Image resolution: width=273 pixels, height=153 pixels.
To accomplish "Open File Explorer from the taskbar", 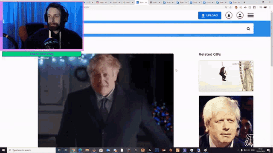I will [87, 150].
